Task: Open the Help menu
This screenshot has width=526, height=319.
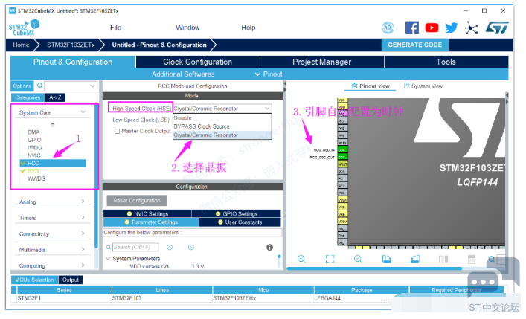Action: tap(248, 28)
